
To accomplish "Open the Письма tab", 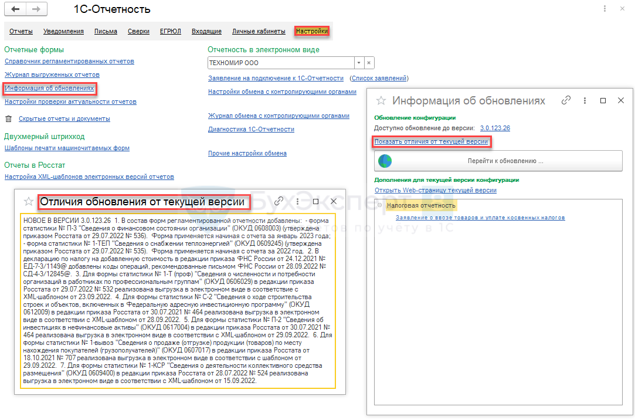I will [106, 31].
